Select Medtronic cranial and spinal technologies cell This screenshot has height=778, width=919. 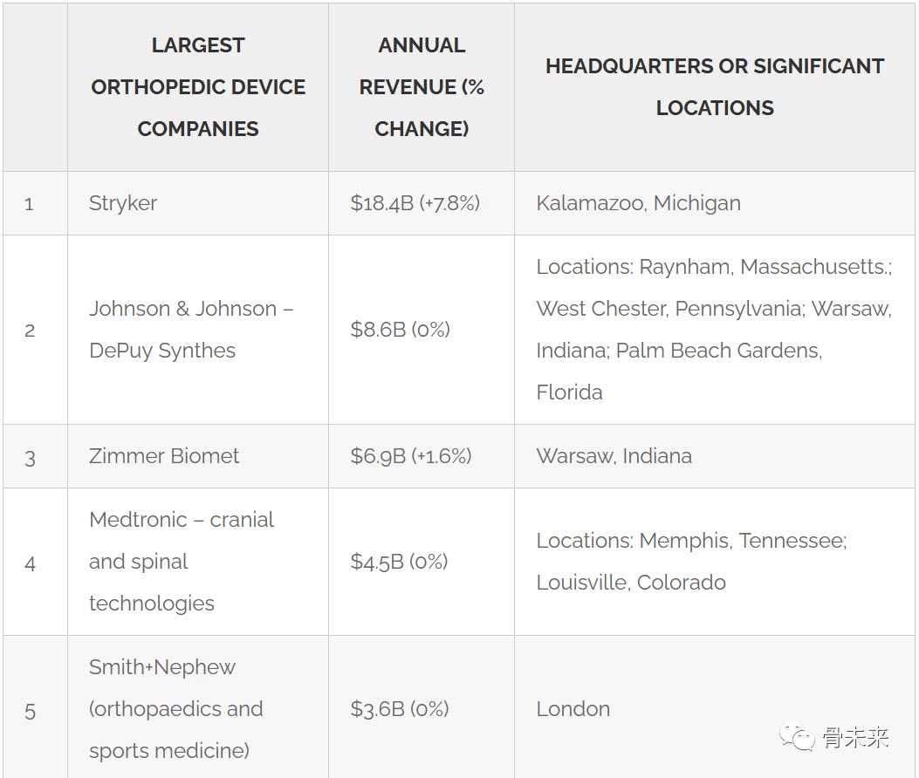pyautogui.click(x=198, y=562)
